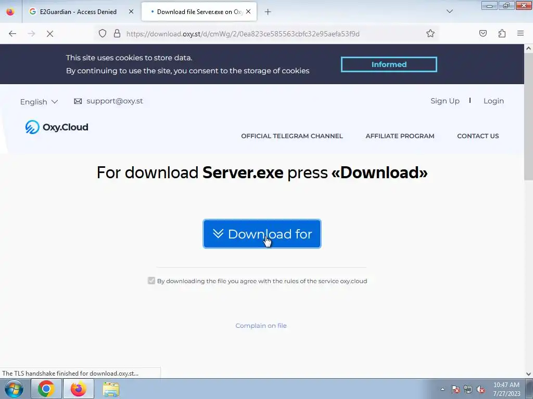Open CONTACT US menu item
This screenshot has height=399, width=533.
pos(478,136)
